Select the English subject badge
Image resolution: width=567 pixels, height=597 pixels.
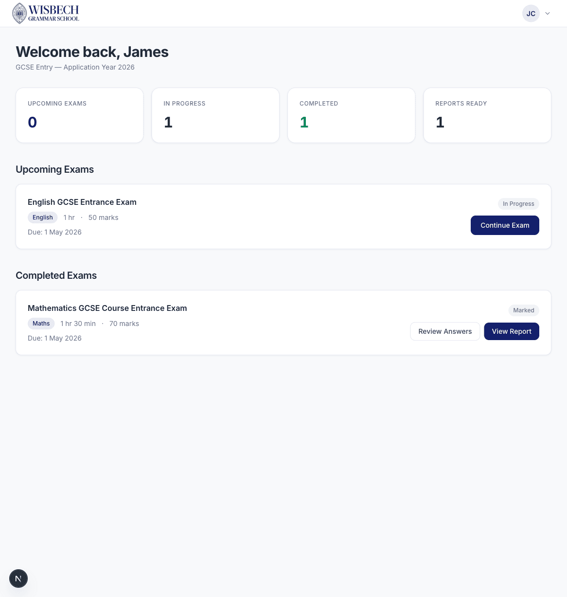tap(42, 217)
